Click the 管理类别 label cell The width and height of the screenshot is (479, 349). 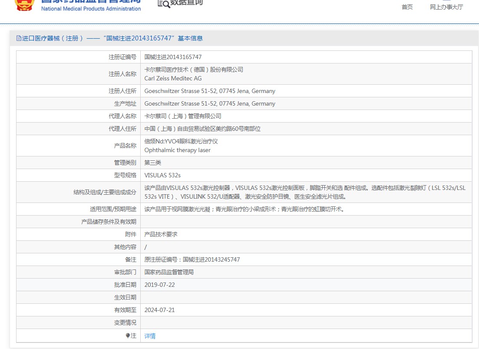[x=78, y=163]
